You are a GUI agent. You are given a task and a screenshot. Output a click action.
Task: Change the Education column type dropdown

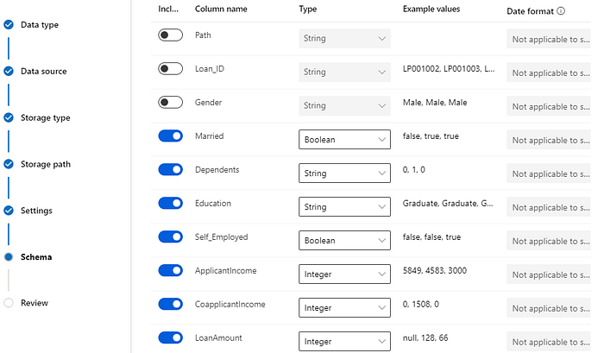pyautogui.click(x=344, y=207)
